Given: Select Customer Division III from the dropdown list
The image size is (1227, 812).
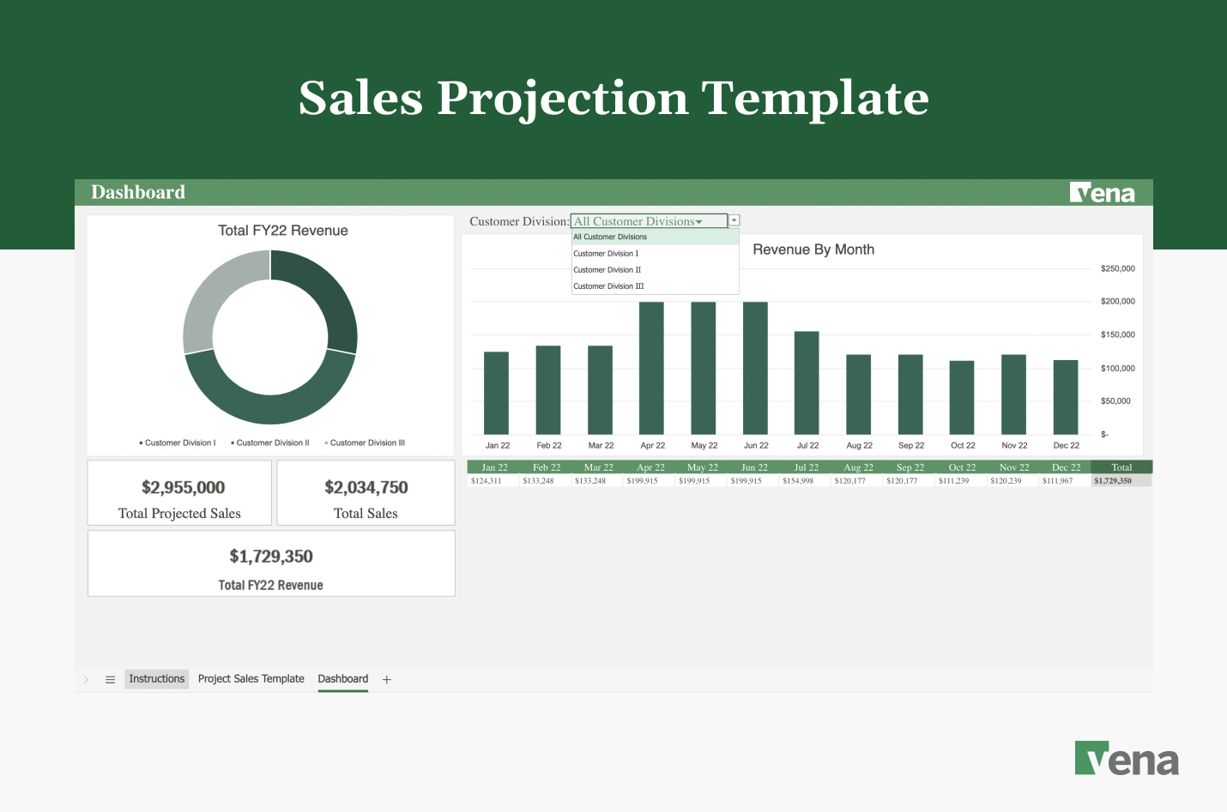Looking at the screenshot, I should click(x=608, y=286).
